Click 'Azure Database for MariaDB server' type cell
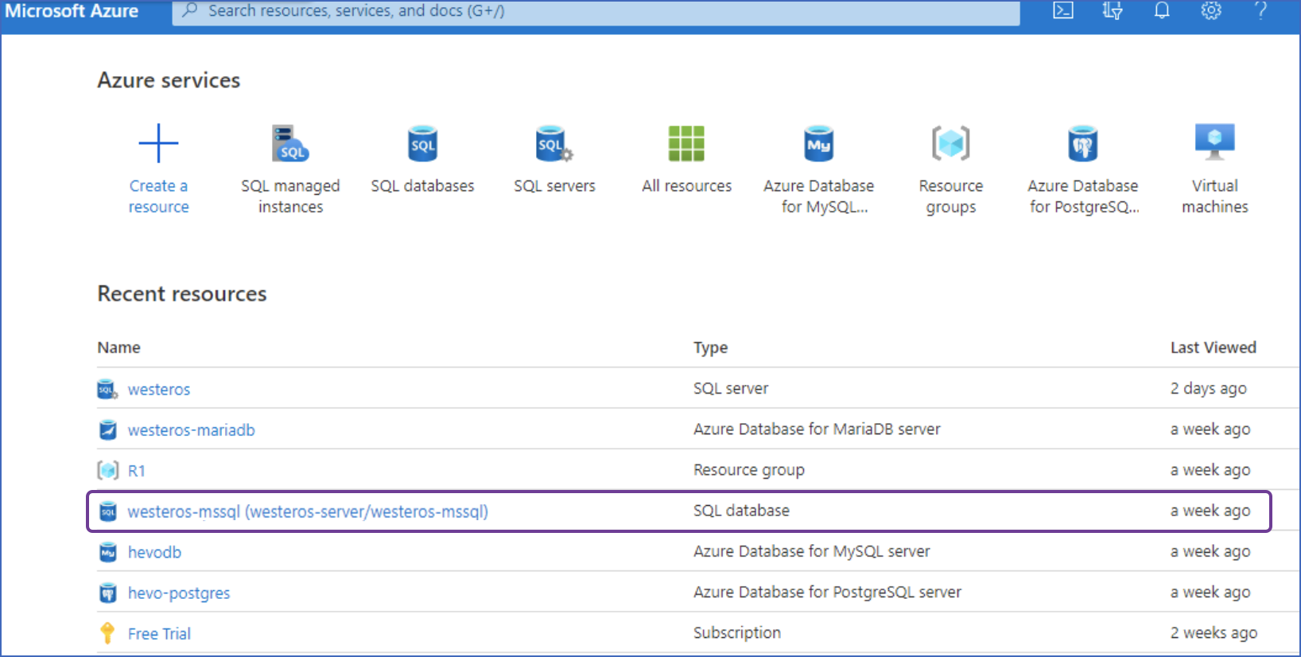1301x657 pixels. click(x=817, y=429)
